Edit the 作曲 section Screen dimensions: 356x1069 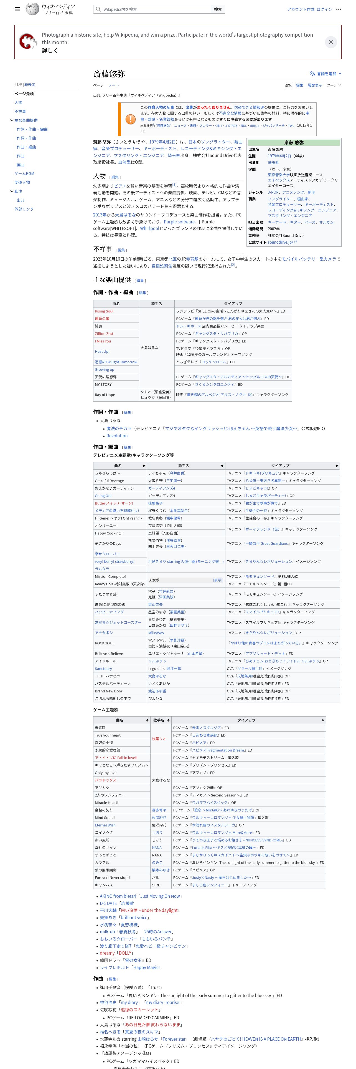112,979
